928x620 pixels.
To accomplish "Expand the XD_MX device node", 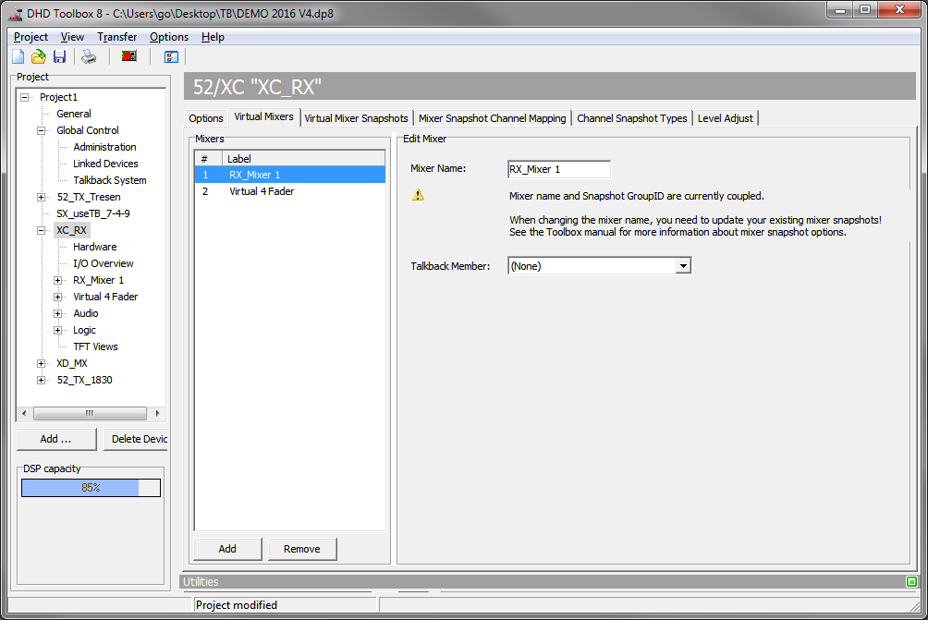I will coord(41,363).
